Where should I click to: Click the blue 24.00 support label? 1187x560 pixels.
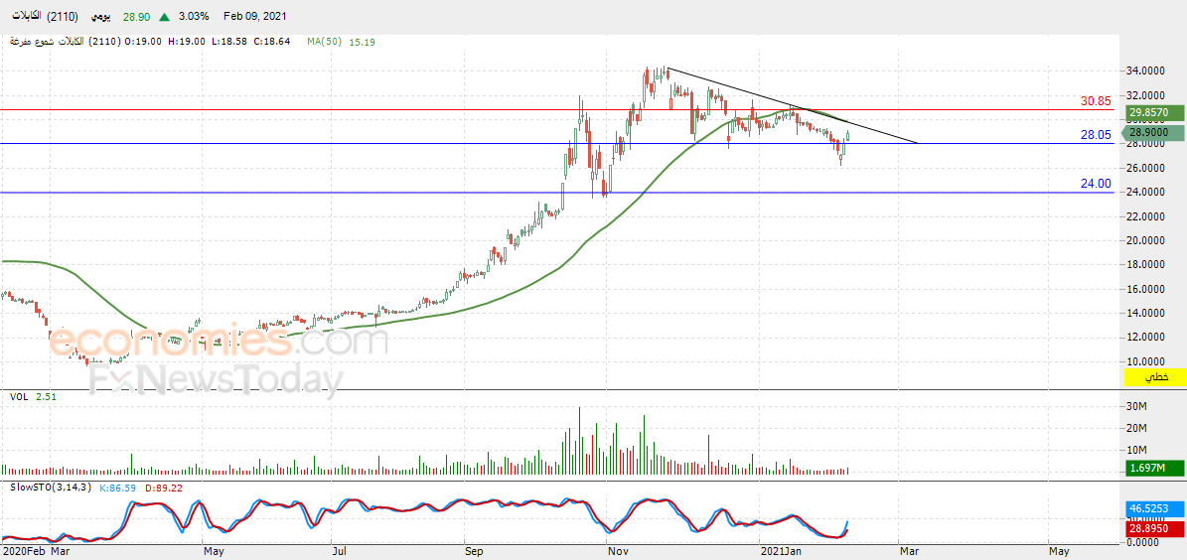click(1096, 183)
